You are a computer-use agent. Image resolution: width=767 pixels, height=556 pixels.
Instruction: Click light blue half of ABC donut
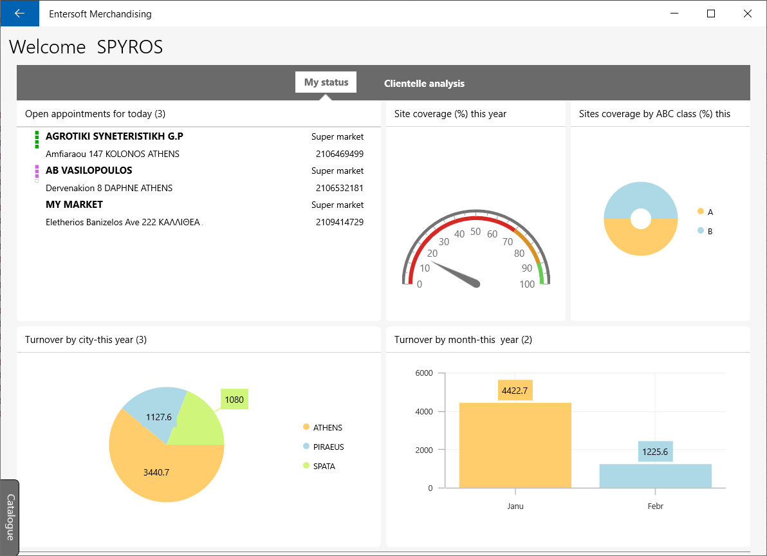pyautogui.click(x=641, y=196)
